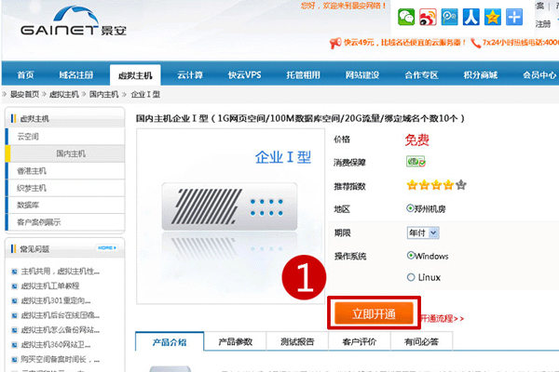Open the 年付 period dropdown
The height and width of the screenshot is (372, 559).
(423, 232)
